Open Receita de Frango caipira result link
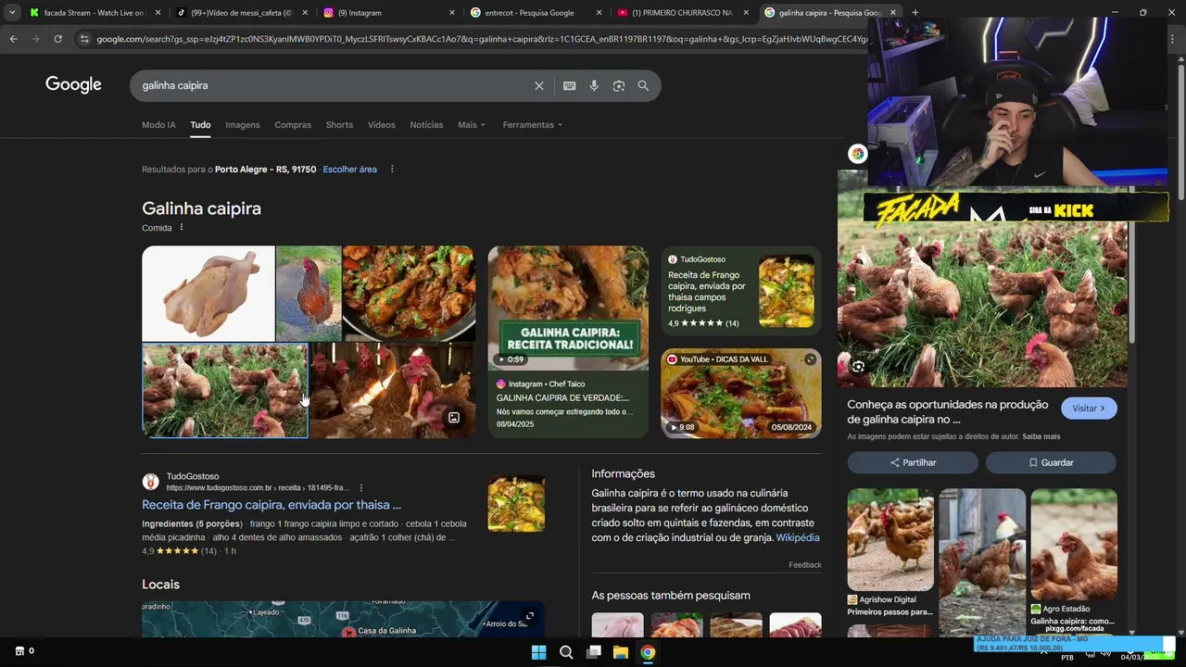 click(x=271, y=505)
